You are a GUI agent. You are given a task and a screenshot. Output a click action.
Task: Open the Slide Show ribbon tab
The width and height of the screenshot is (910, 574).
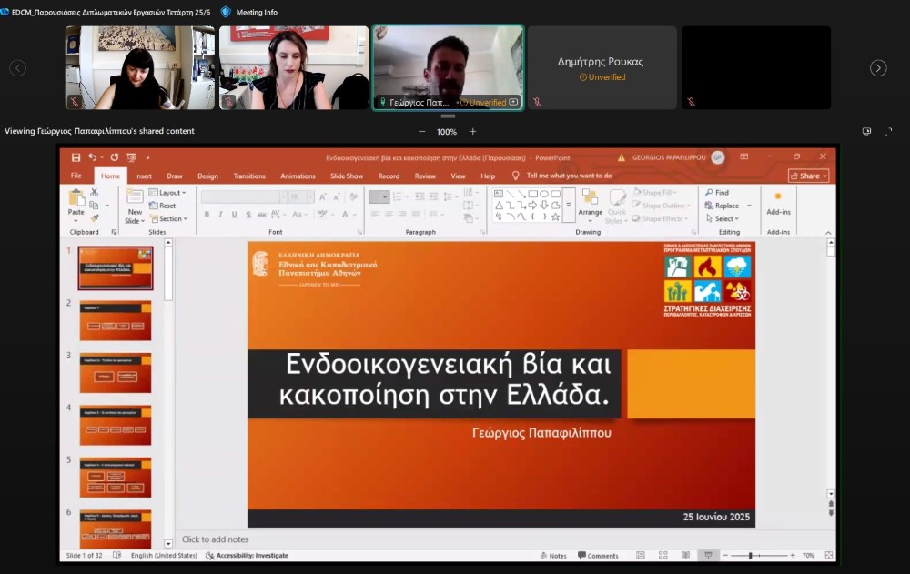click(347, 176)
